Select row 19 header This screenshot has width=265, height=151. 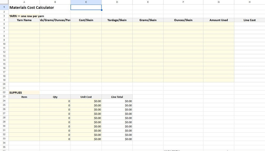4,80
